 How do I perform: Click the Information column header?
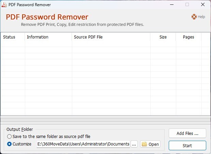coord(37,37)
